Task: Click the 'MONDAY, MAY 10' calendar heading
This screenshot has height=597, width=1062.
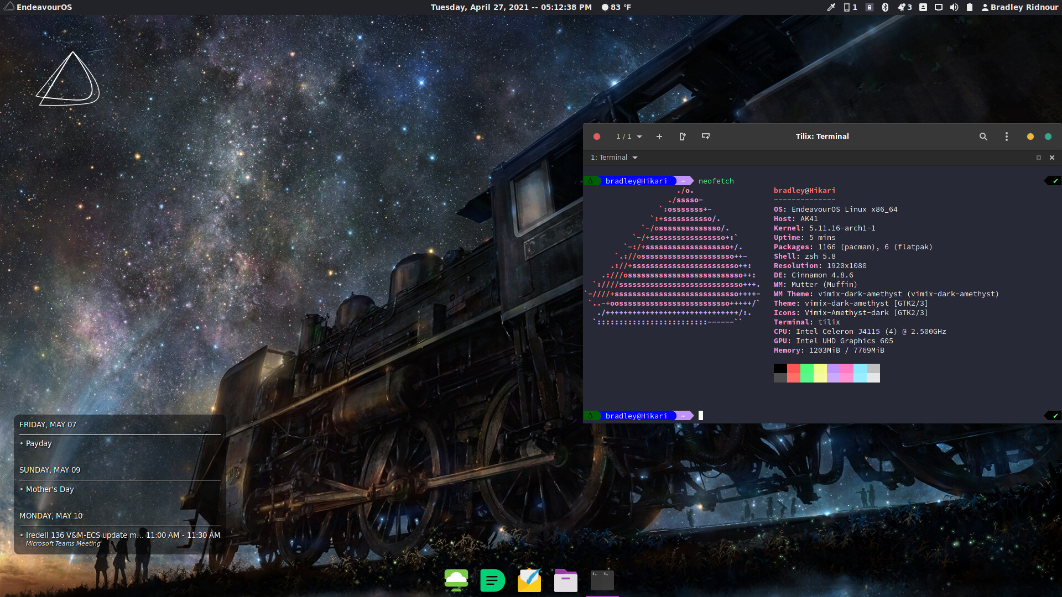Action: pyautogui.click(x=51, y=516)
